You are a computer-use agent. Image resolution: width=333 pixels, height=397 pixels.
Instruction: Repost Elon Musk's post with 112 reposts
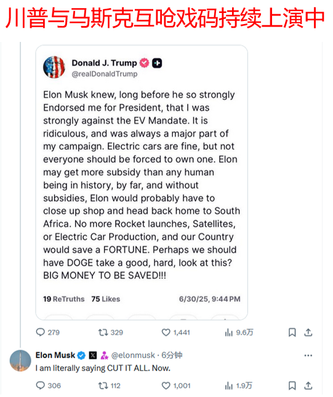[x=109, y=386]
